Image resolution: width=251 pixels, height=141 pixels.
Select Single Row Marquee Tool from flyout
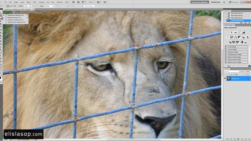click(15, 20)
